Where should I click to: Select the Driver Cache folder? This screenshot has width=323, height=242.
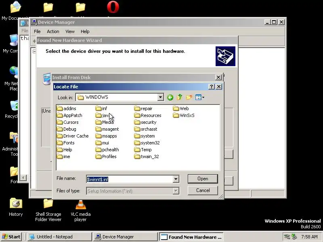click(x=73, y=136)
